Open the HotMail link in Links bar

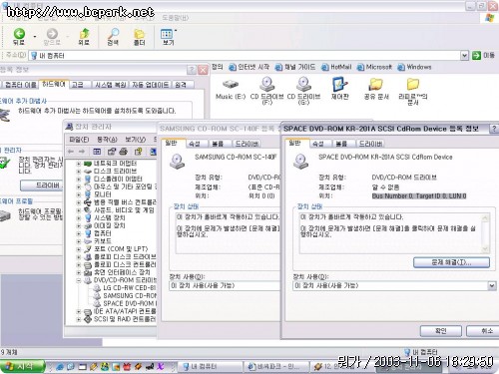pyautogui.click(x=336, y=67)
